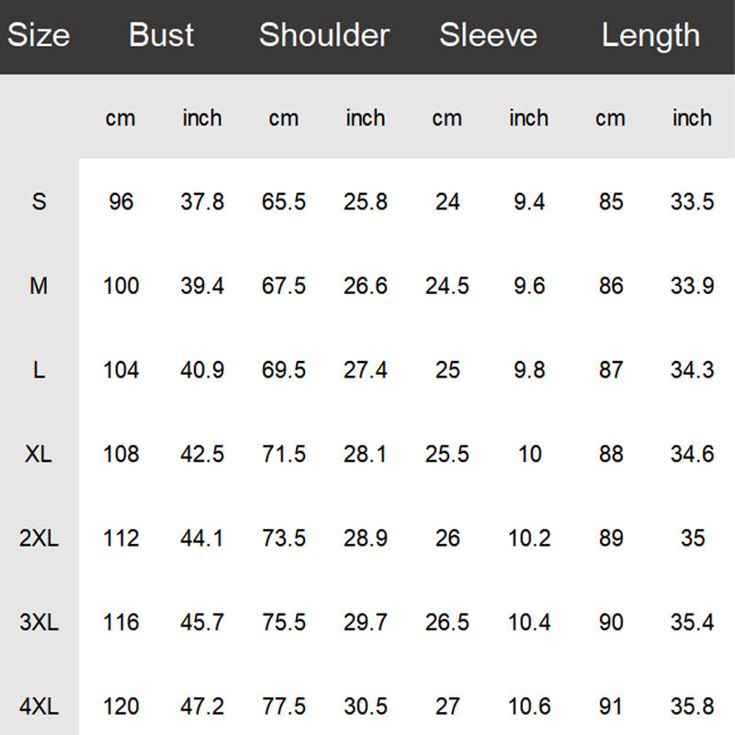
Task: Select the Shoulder column header
Action: 324,36
